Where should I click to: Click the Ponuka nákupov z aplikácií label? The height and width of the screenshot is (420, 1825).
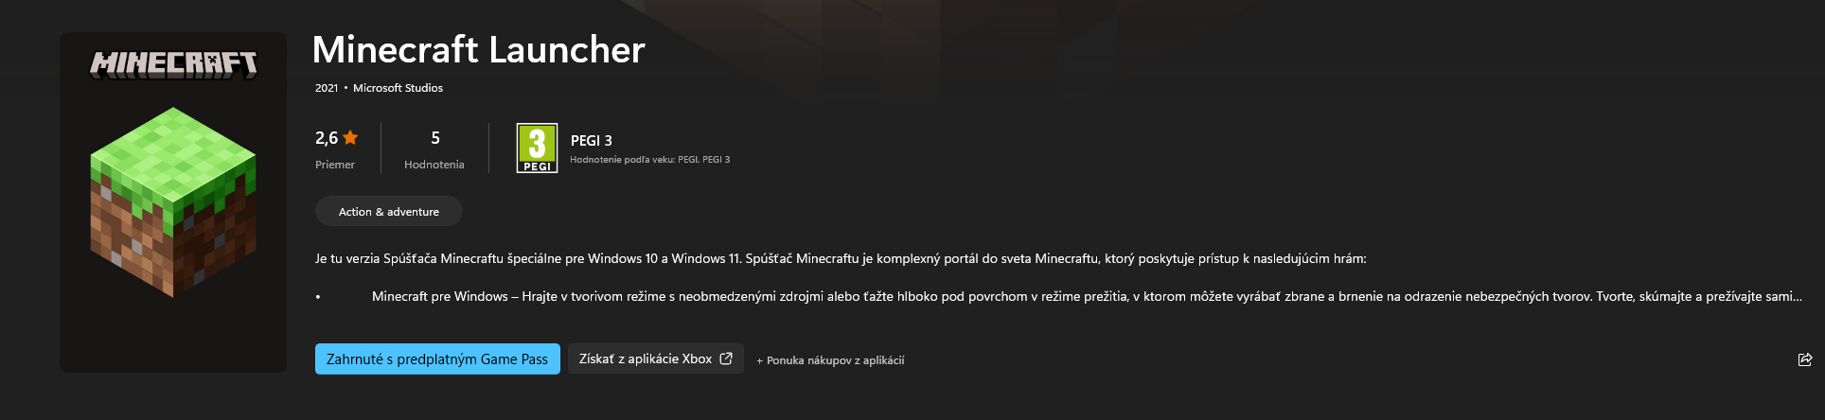point(830,360)
